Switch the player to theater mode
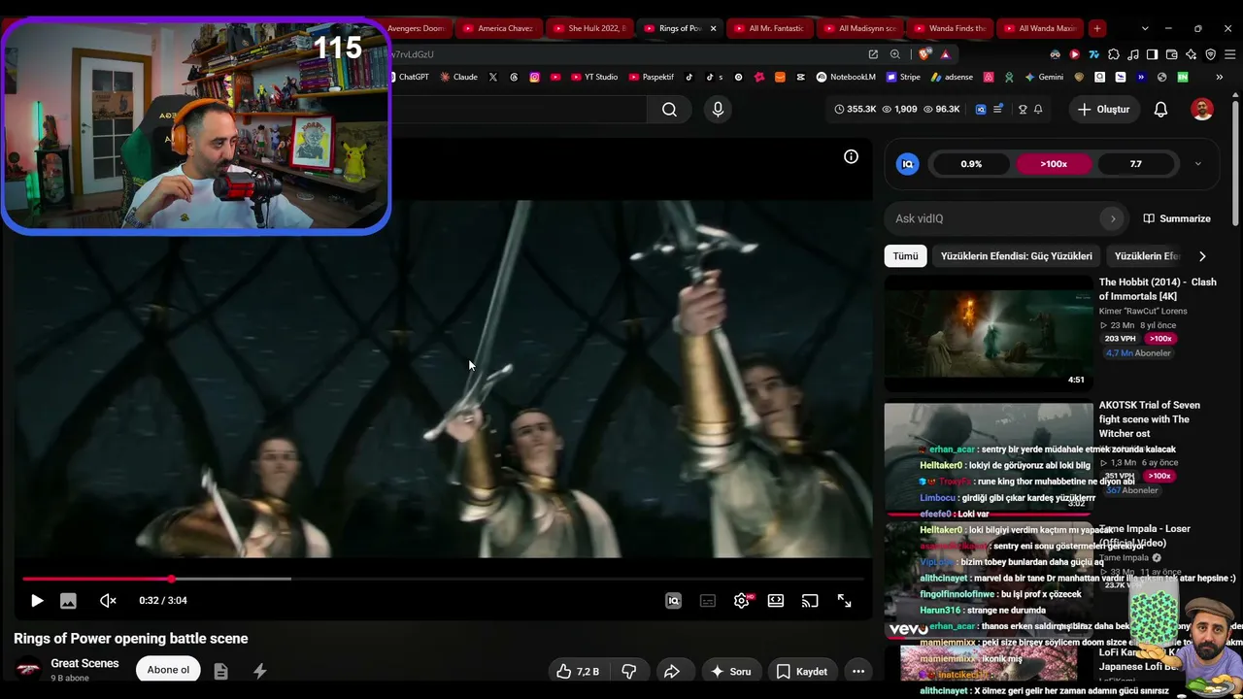 point(776,601)
